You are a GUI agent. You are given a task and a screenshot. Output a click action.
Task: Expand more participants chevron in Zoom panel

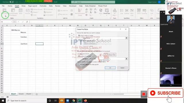pyautogui.click(x=171, y=86)
